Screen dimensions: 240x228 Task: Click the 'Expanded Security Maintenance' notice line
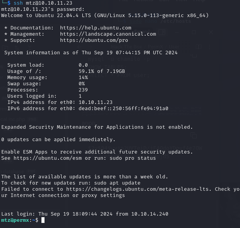click(97, 127)
